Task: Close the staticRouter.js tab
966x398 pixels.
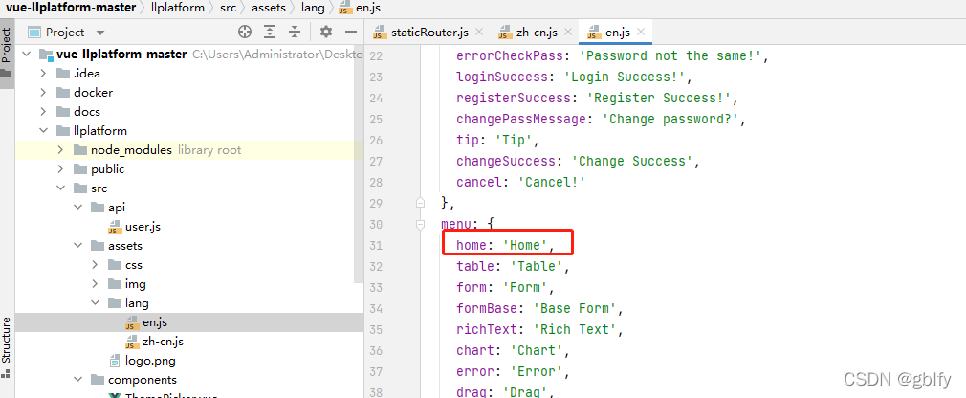Action: (x=479, y=32)
